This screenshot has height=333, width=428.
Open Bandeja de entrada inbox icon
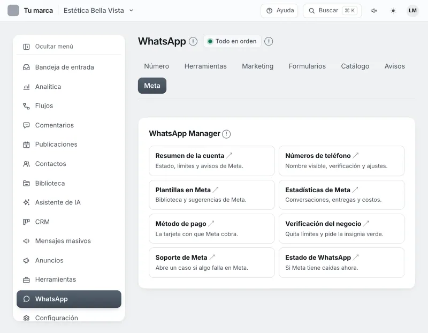(x=26, y=67)
